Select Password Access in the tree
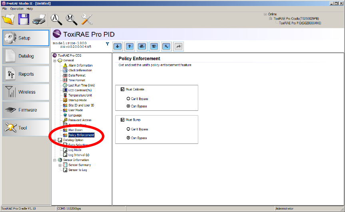345x212 pixels. [80, 120]
